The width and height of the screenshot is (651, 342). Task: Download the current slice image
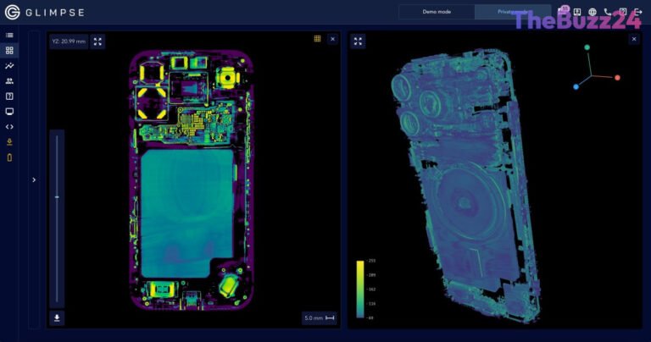coord(57,318)
